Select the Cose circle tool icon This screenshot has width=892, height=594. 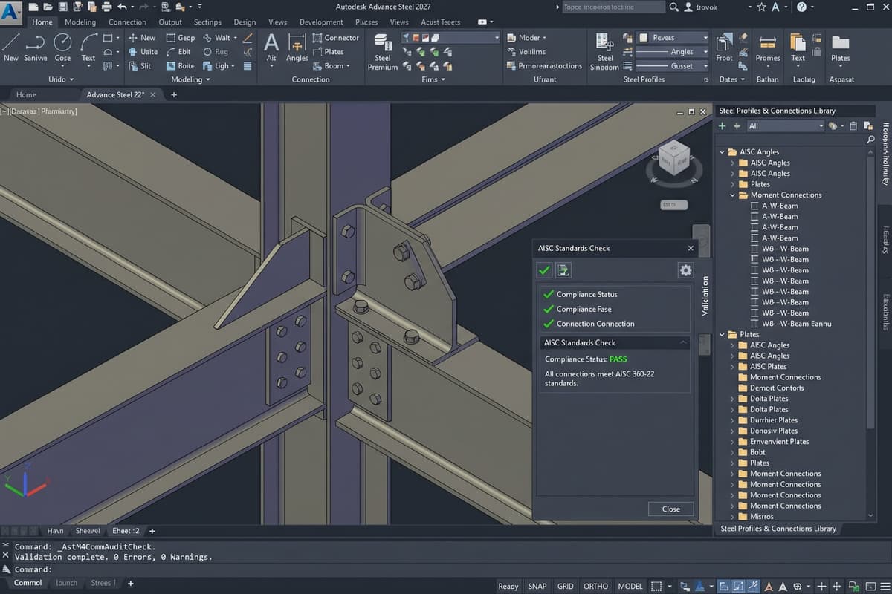coord(62,42)
